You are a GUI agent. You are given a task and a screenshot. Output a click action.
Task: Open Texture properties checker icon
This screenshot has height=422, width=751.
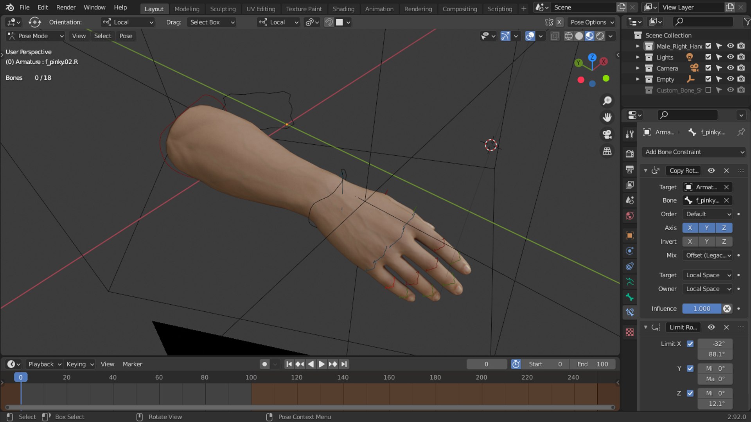(x=629, y=332)
